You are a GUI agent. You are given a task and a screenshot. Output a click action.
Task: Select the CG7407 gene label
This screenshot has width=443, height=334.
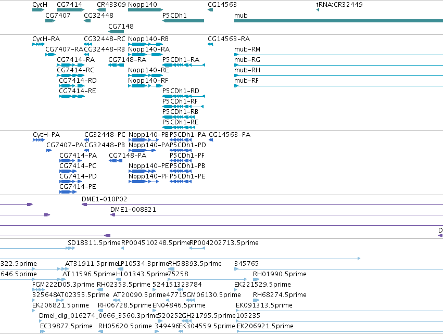[x=58, y=15]
